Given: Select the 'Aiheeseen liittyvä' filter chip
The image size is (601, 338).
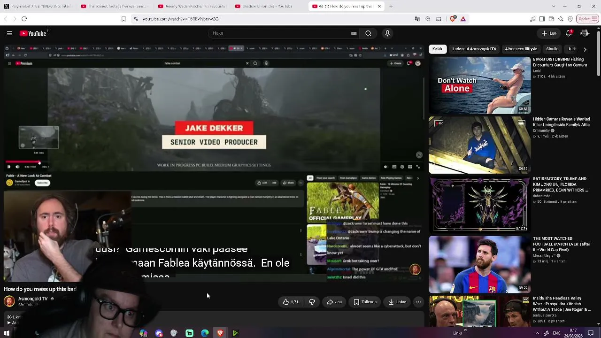Looking at the screenshot, I should pos(521,49).
